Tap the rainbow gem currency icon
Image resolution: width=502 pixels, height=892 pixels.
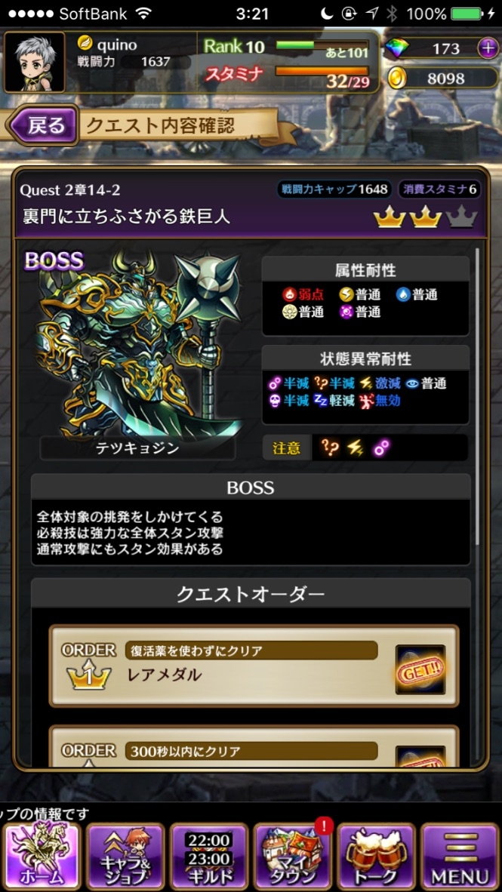pyautogui.click(x=397, y=49)
